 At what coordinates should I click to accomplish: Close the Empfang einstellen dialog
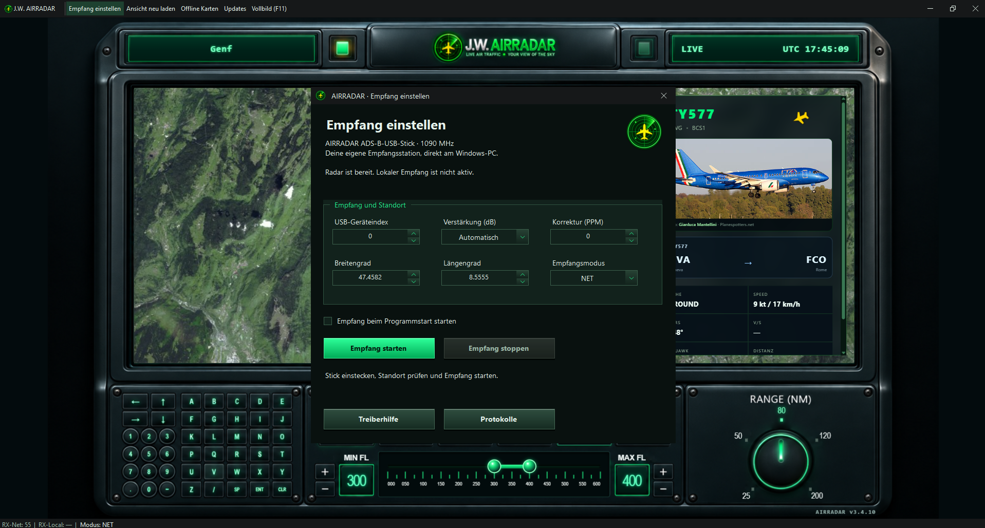(664, 96)
